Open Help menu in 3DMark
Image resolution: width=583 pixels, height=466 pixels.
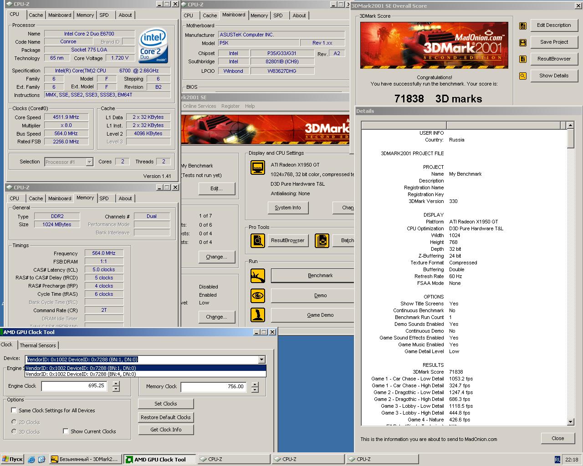250,106
